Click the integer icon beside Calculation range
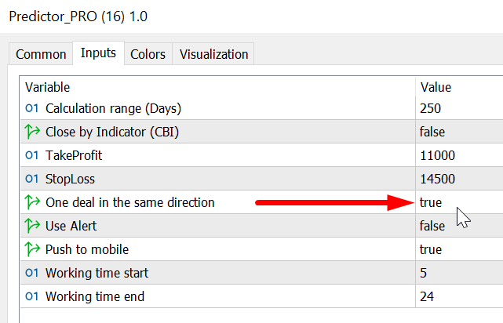 pos(32,108)
